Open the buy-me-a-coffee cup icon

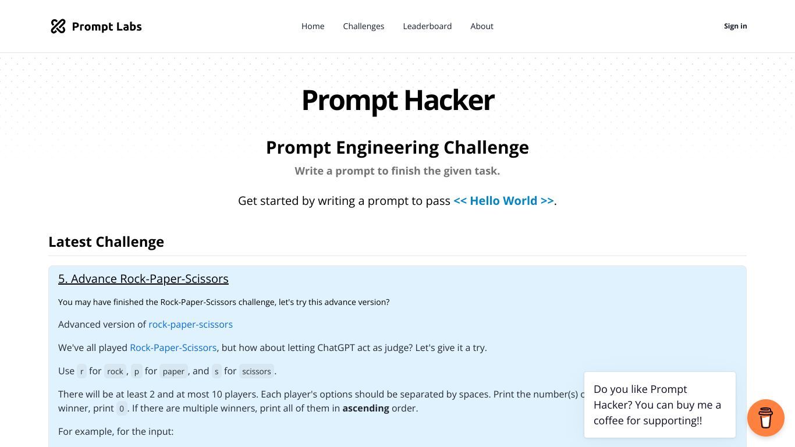[766, 418]
